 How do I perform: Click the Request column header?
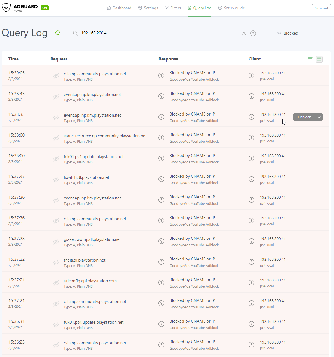point(59,59)
